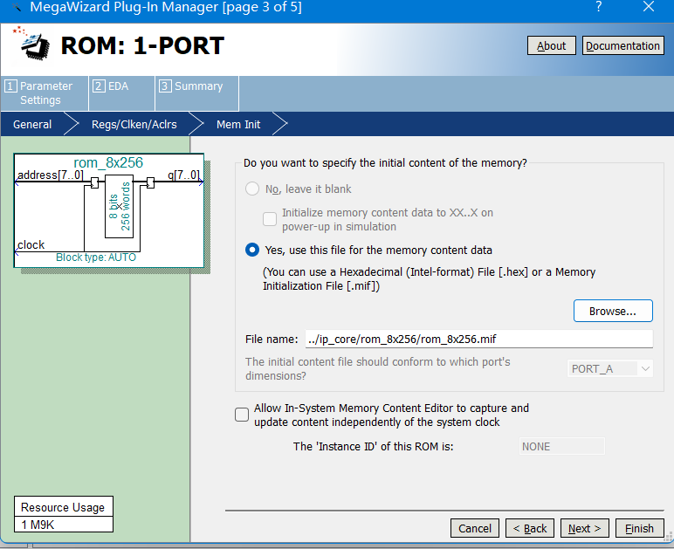The width and height of the screenshot is (674, 549).
Task: Close the MegaWizard Plug-In Manager window
Action: (648, 7)
